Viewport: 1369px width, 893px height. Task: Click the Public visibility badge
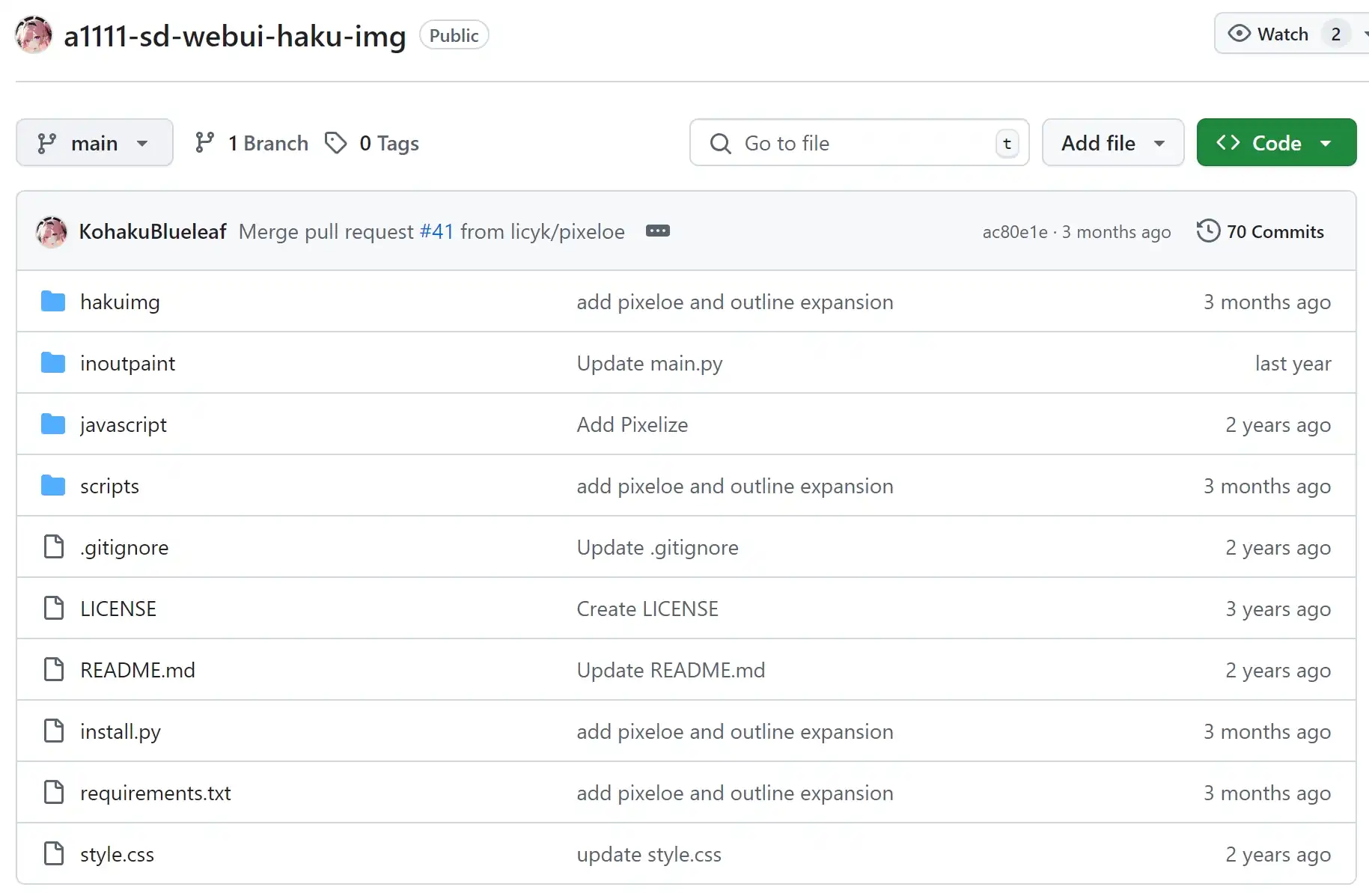(x=454, y=35)
